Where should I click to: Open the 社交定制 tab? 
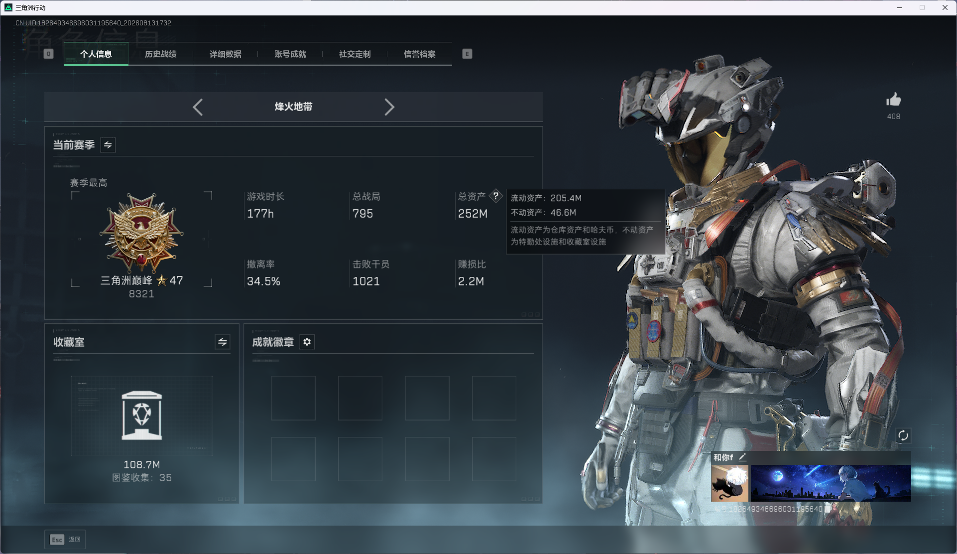[355, 54]
